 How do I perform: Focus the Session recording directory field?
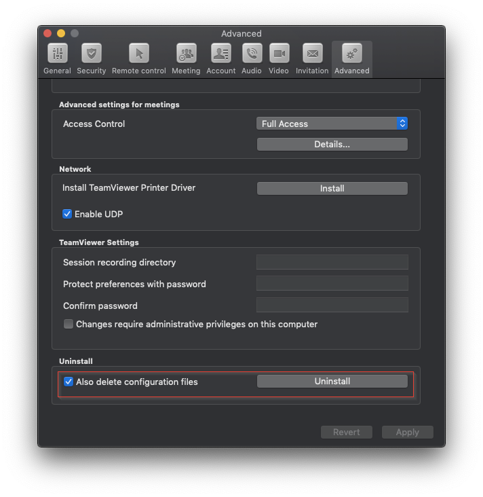[332, 262]
